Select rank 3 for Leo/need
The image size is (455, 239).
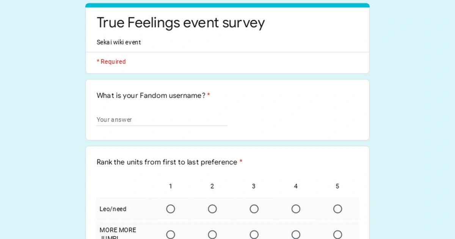tap(254, 209)
